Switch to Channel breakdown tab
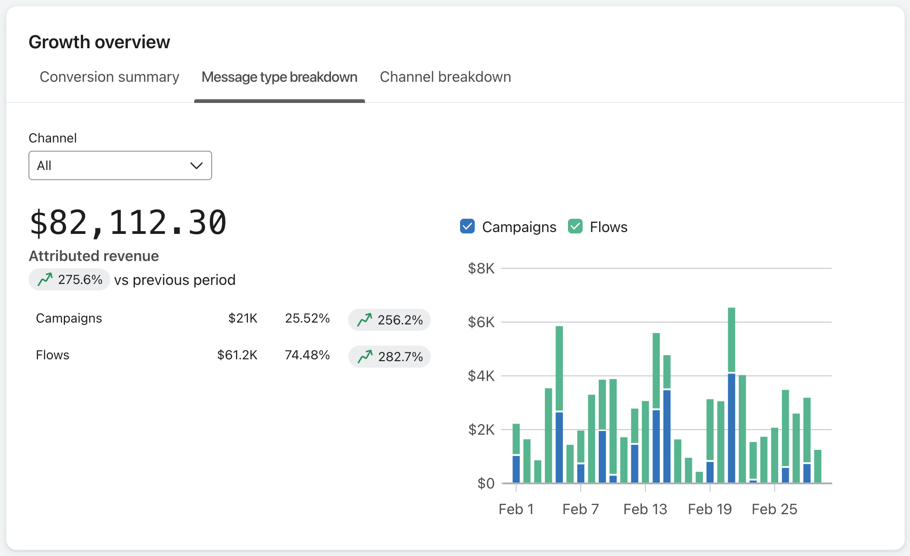This screenshot has width=910, height=556. tap(445, 77)
